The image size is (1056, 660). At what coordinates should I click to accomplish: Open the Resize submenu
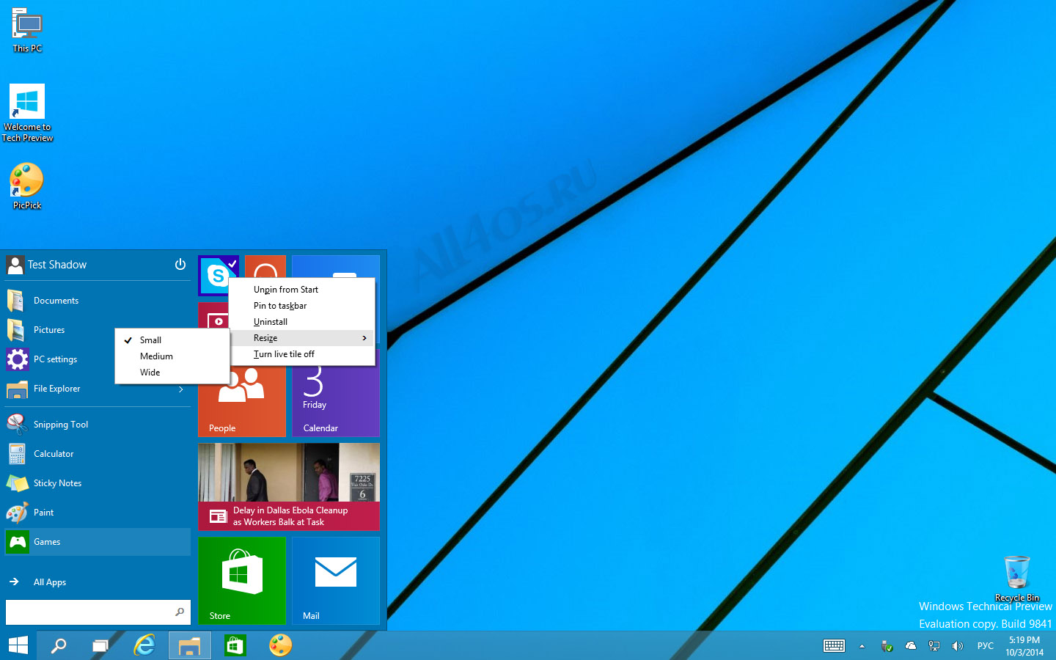tap(301, 338)
